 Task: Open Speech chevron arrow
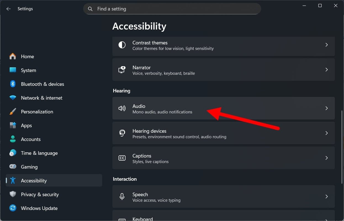[327, 196]
